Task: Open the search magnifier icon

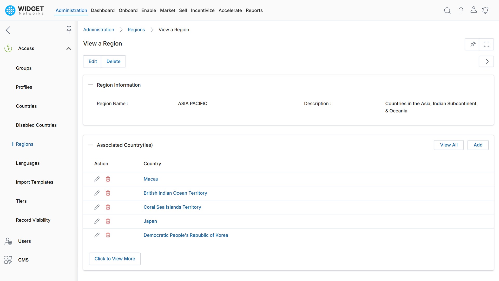Action: coord(447,10)
